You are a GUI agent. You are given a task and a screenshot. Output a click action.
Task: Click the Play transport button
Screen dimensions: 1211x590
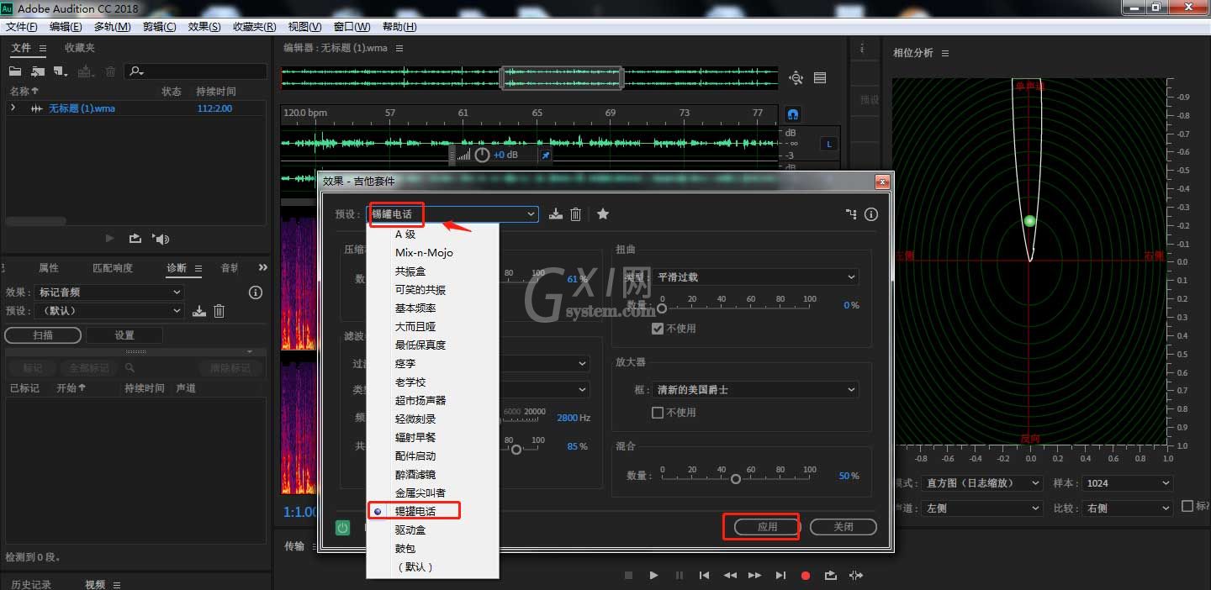click(653, 576)
